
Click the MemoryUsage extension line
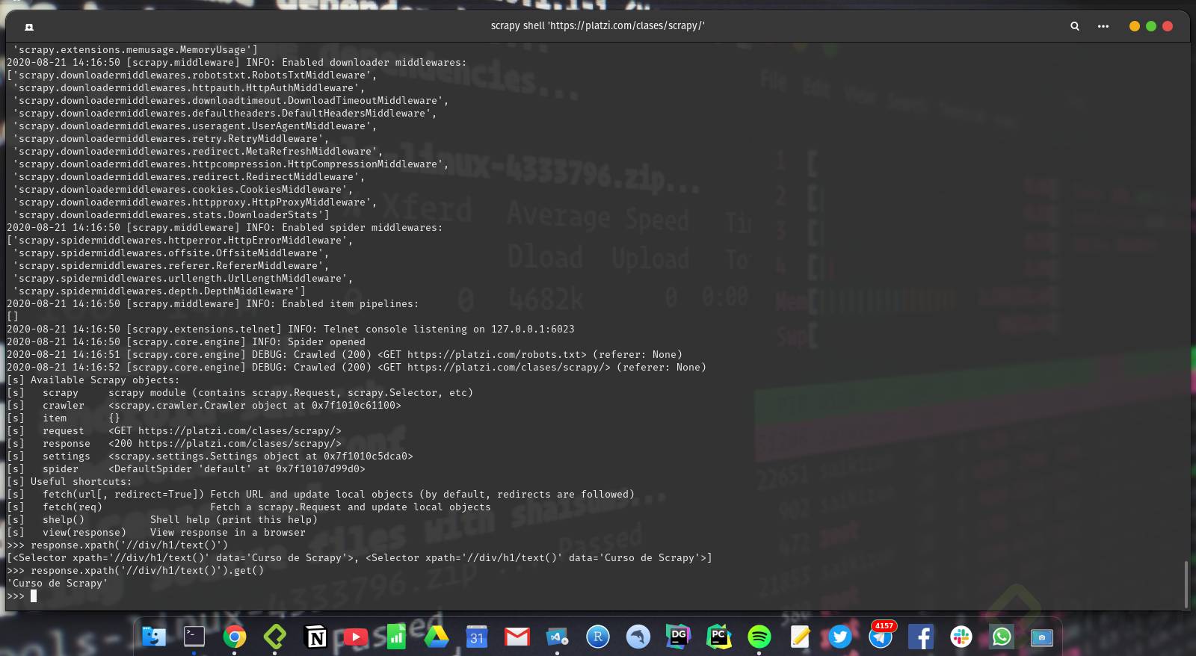coord(135,50)
